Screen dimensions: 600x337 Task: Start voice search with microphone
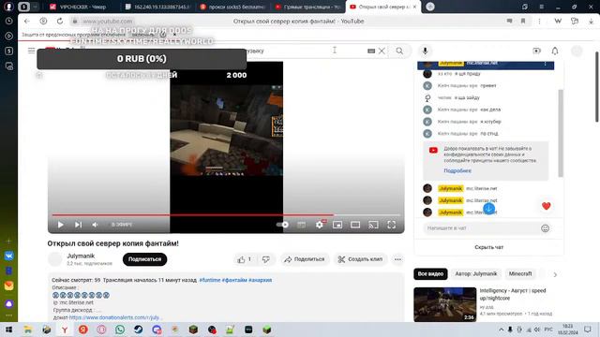click(425, 51)
